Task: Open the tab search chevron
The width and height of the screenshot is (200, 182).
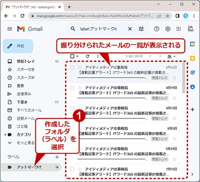Action: 158,4
